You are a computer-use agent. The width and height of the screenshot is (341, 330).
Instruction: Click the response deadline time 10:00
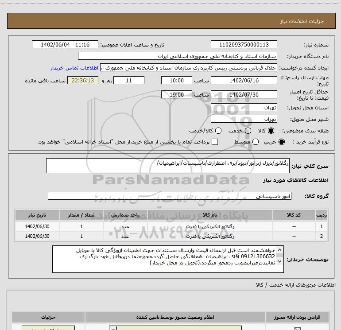pyautogui.click(x=177, y=80)
